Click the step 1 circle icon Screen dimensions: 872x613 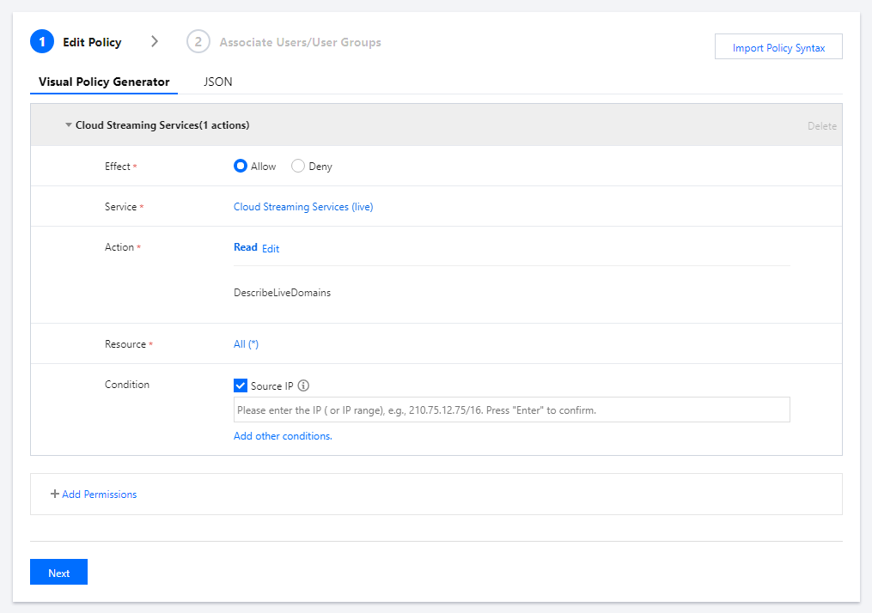pyautogui.click(x=42, y=42)
